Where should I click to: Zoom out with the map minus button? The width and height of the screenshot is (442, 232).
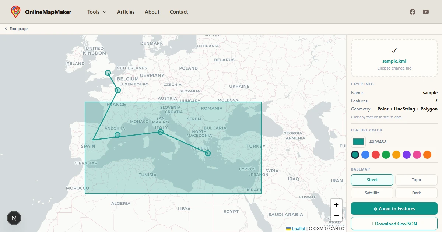pyautogui.click(x=336, y=216)
